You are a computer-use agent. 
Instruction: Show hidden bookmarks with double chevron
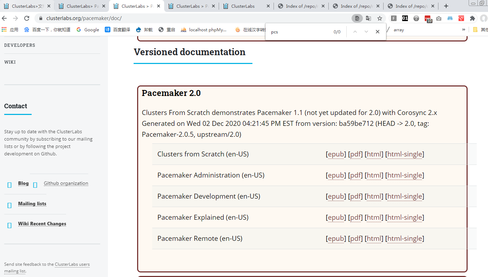tap(464, 30)
